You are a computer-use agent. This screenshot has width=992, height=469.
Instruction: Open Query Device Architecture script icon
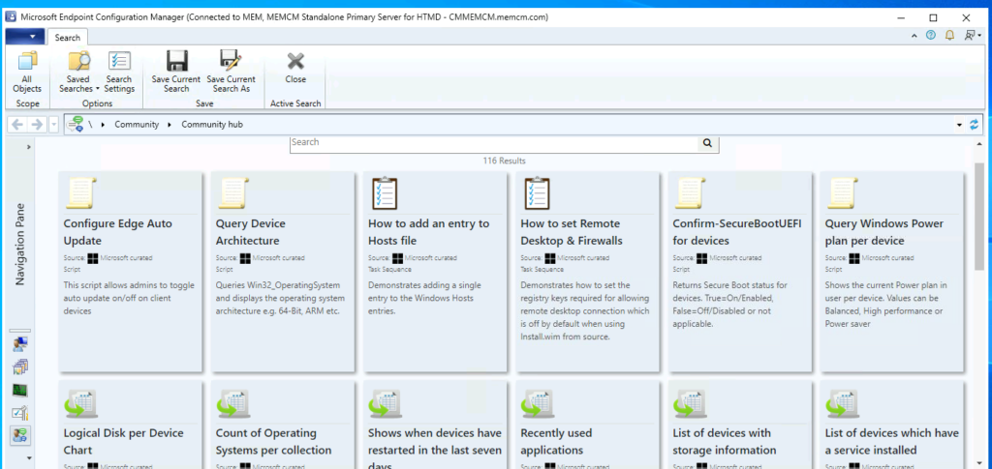232,193
